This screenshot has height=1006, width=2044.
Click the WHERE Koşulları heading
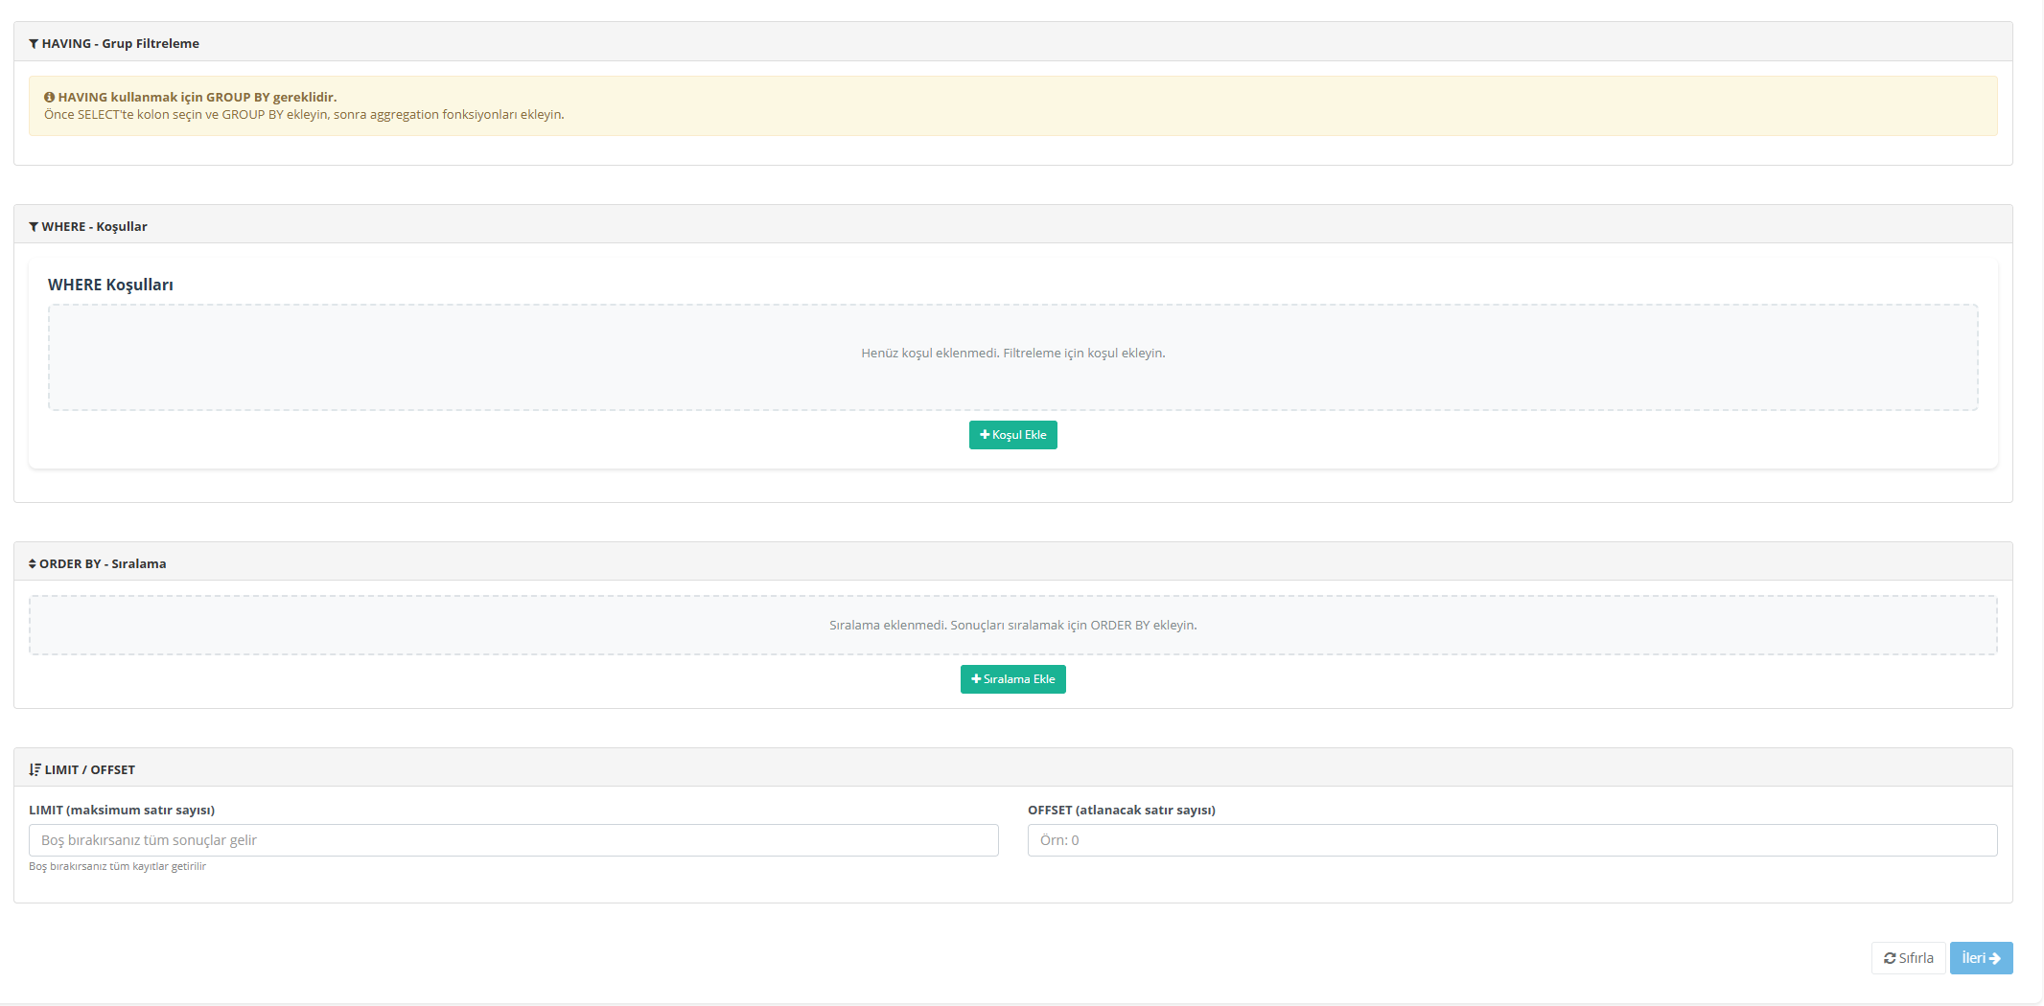click(110, 286)
